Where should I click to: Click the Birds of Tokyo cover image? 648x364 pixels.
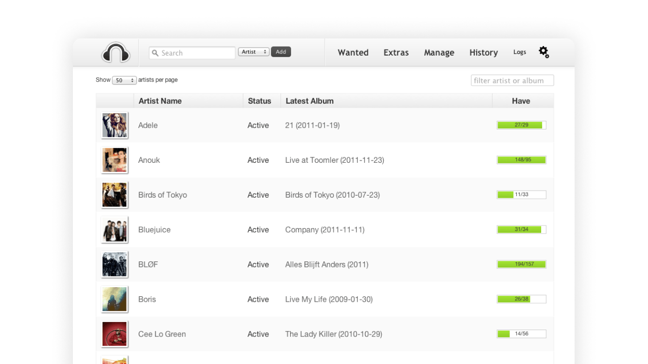[x=114, y=195]
